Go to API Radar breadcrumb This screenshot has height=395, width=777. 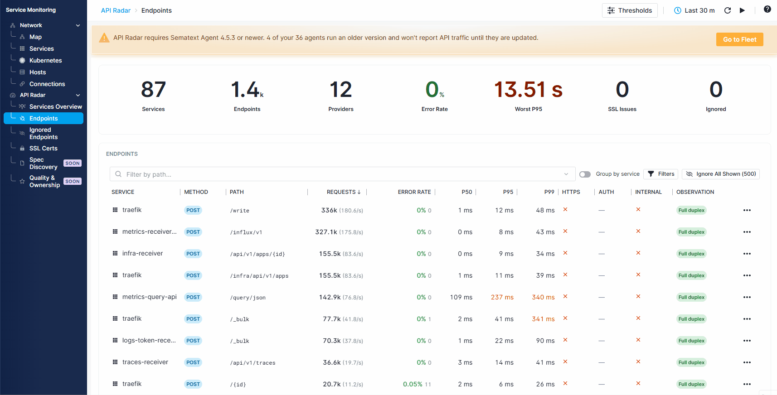[116, 10]
